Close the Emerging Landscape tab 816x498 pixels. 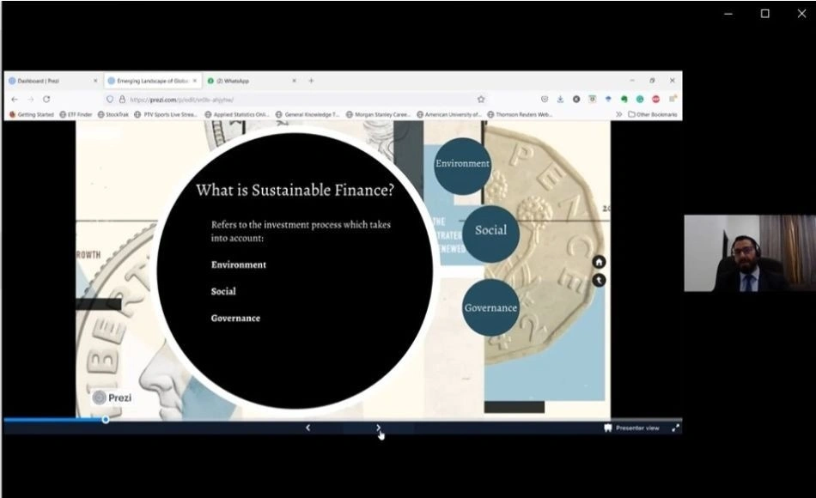(x=195, y=81)
